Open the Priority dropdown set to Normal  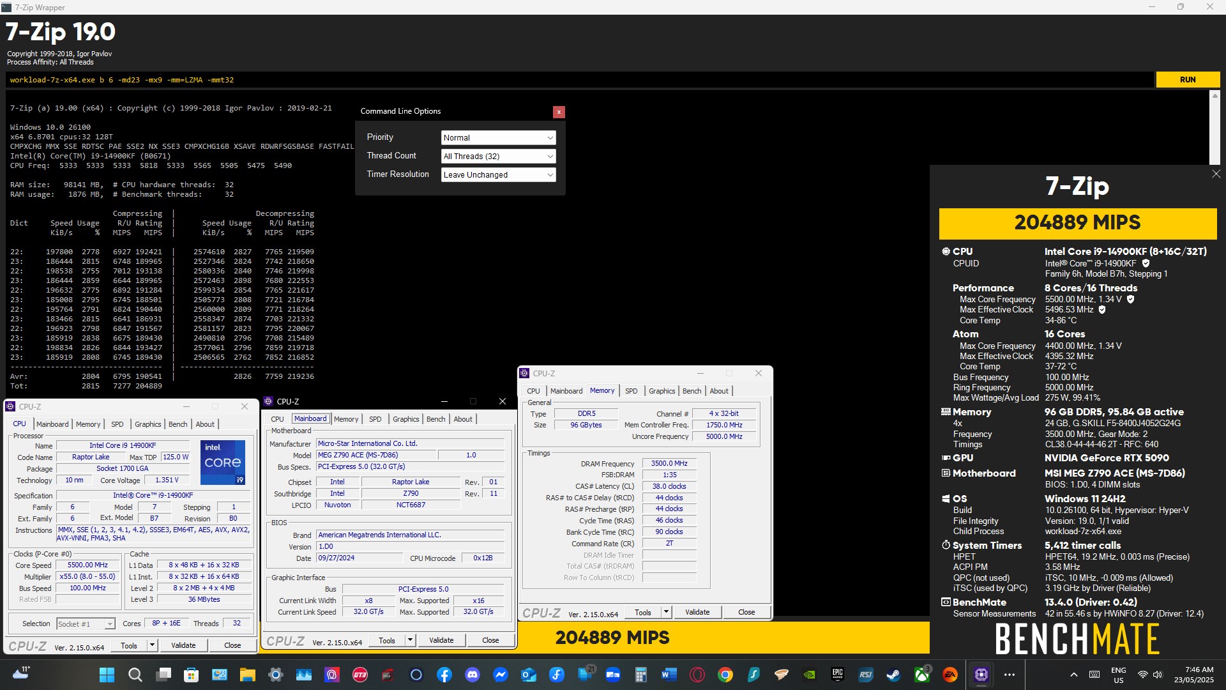(x=498, y=138)
